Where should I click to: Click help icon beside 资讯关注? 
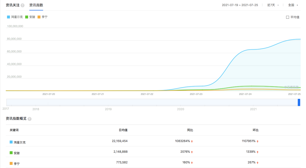click(x=23, y=5)
